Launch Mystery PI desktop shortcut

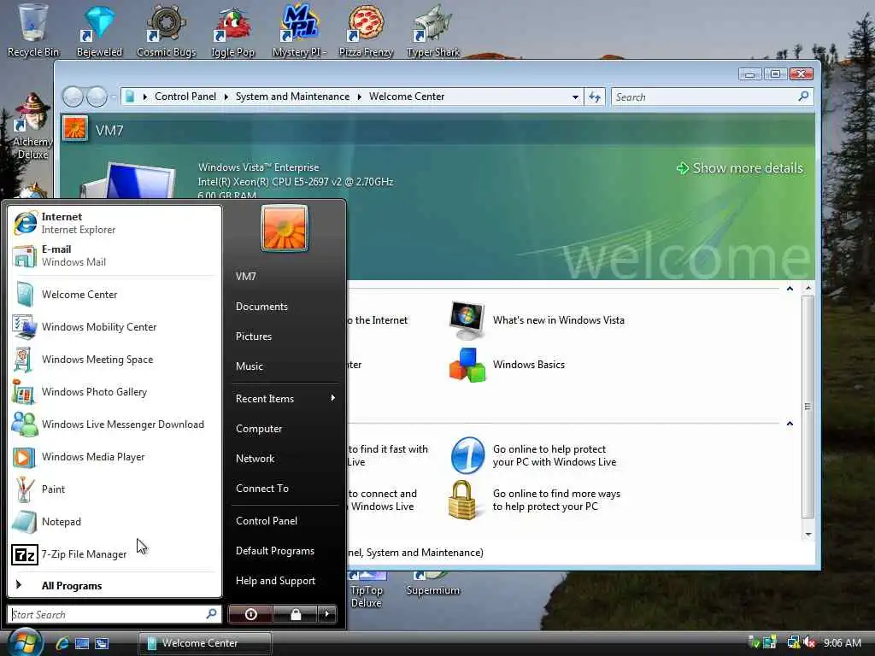point(299,31)
